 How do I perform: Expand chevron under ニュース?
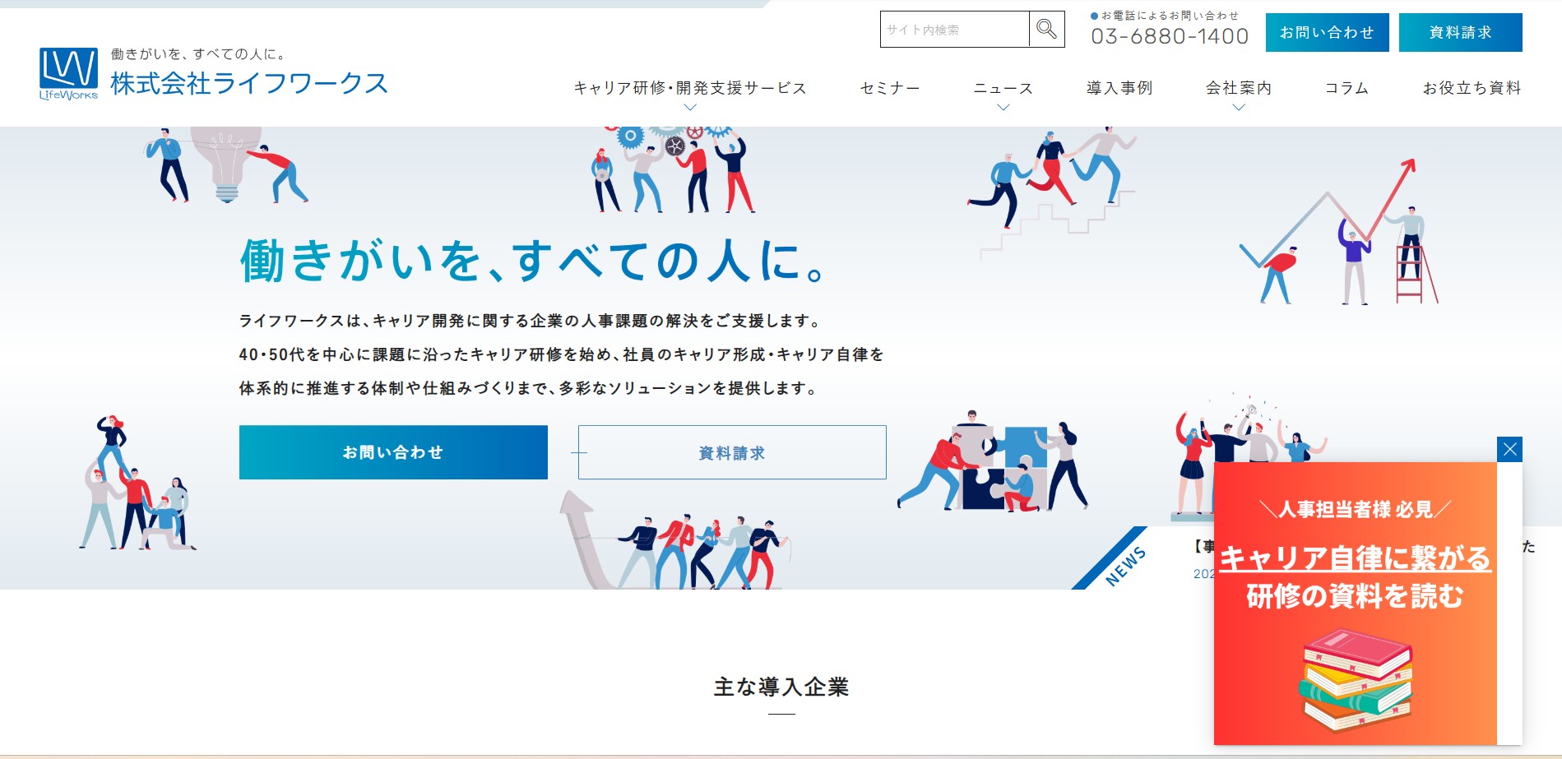click(1003, 108)
